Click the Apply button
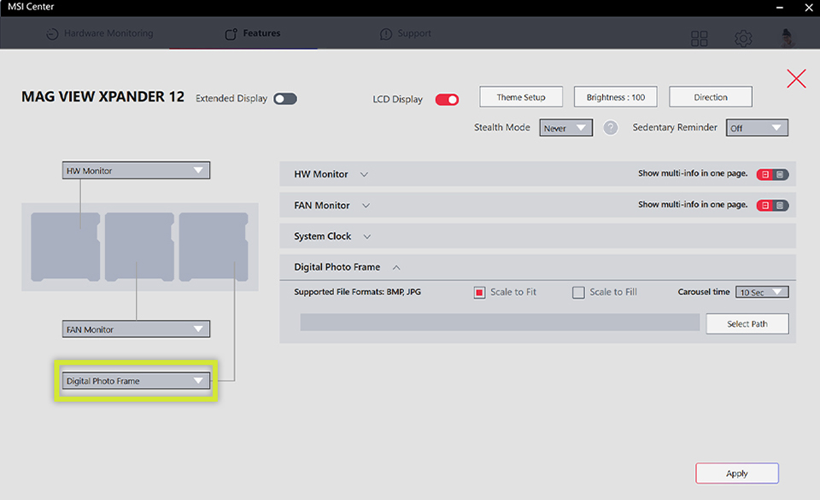This screenshot has width=820, height=500. (x=737, y=474)
